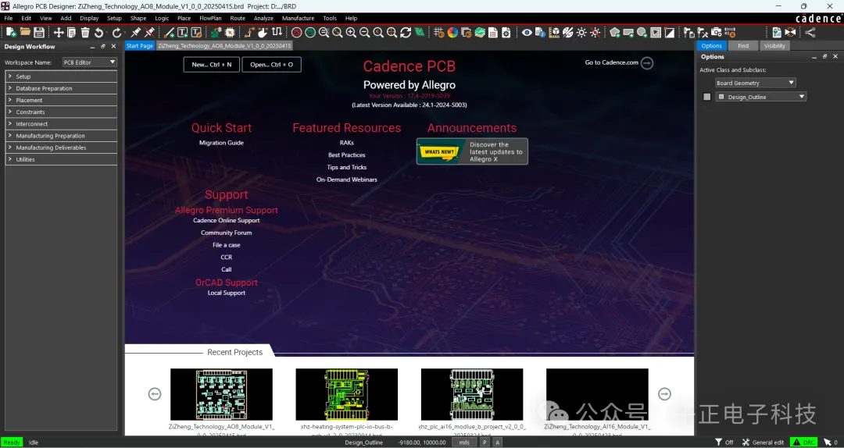
Task: Click the New file toolbar icon
Action: 11,32
